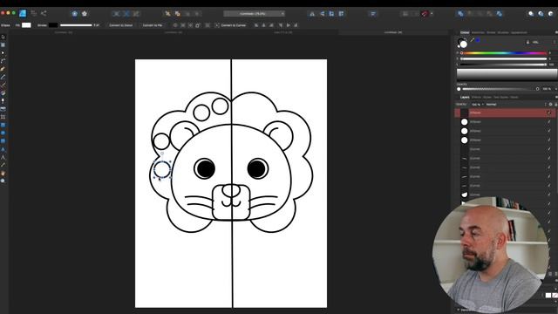Click the eyedropper in the Colour panel
This screenshot has height=314, width=558.
[x=473, y=40]
